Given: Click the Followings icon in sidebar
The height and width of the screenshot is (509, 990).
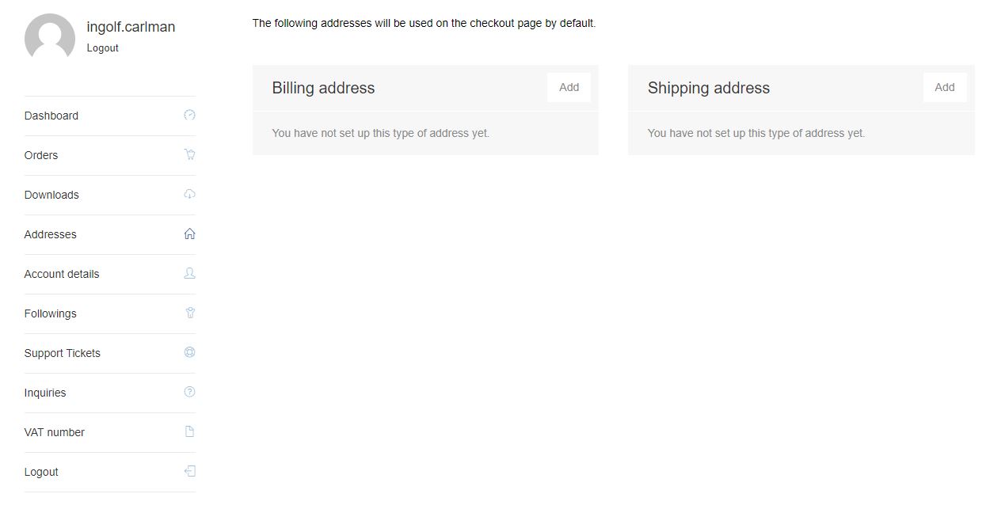Looking at the screenshot, I should pyautogui.click(x=189, y=313).
